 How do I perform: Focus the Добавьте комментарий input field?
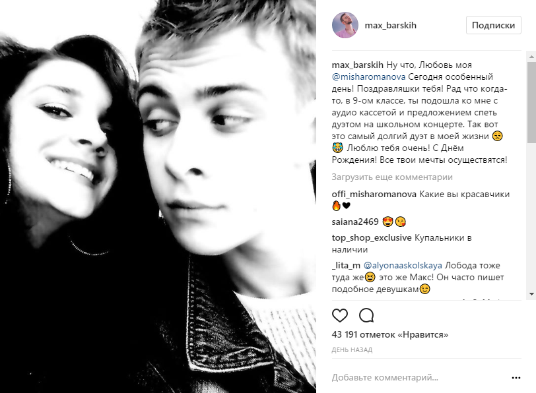(419, 378)
